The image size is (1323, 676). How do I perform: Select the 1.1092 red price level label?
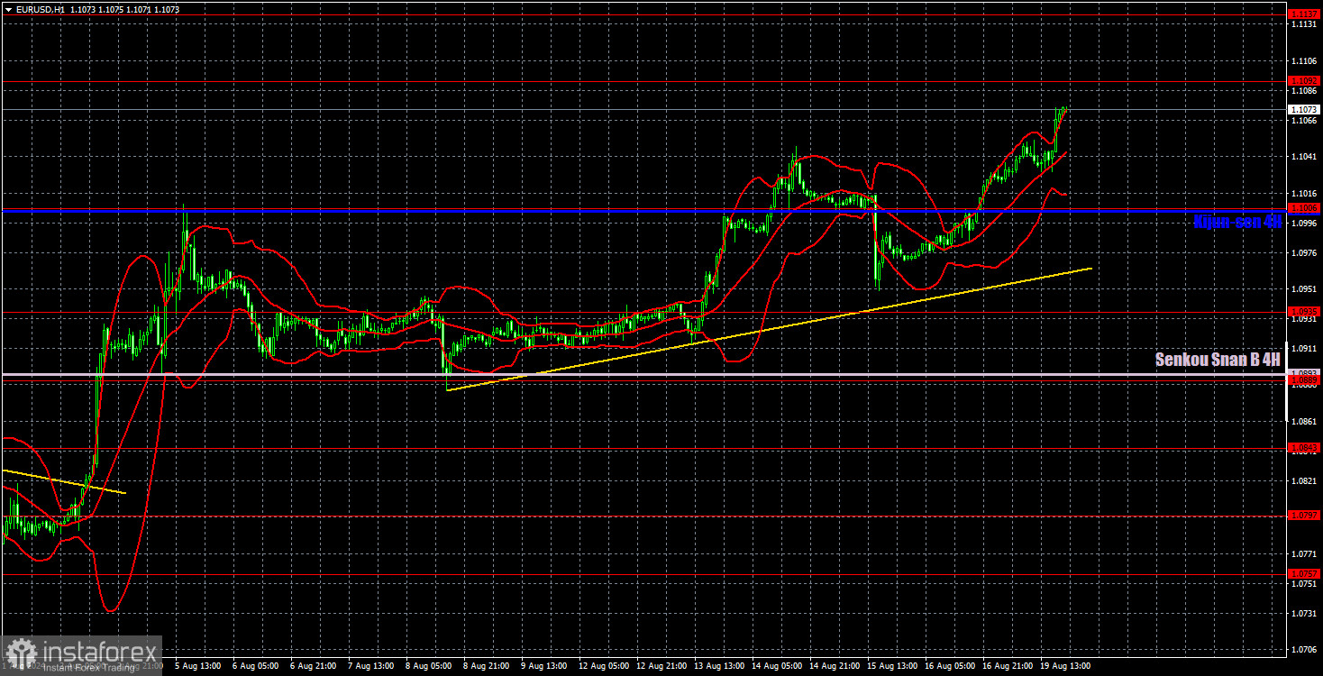(1304, 81)
